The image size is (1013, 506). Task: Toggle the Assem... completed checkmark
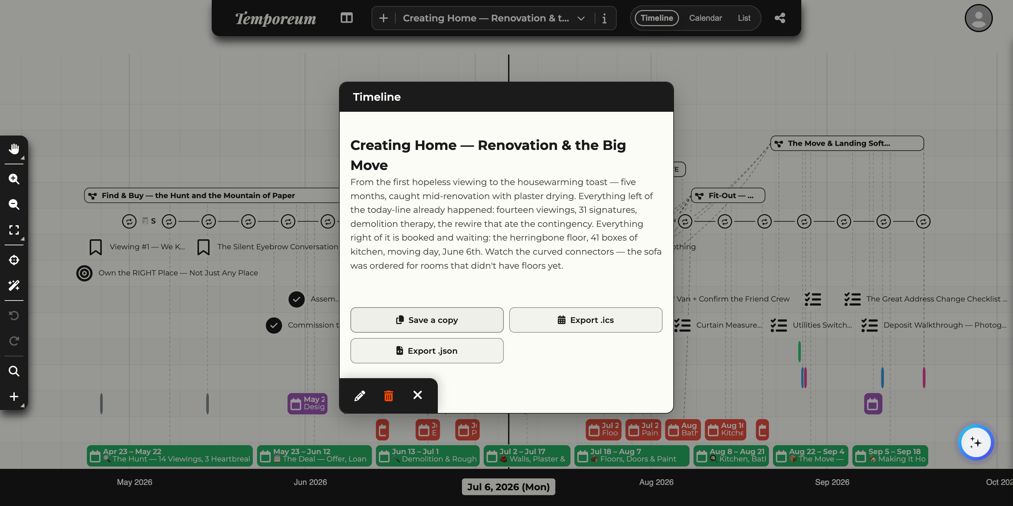click(296, 300)
